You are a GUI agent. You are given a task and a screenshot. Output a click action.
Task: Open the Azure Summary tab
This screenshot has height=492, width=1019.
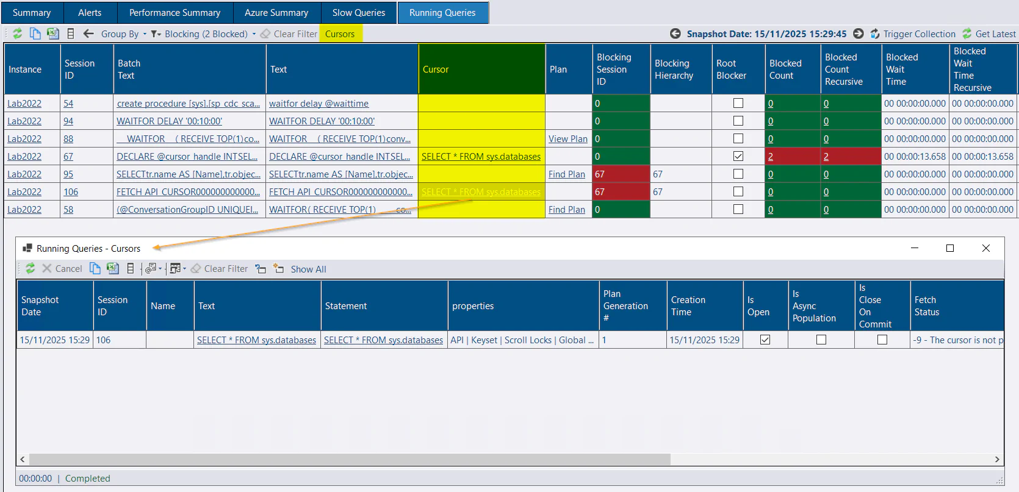coord(276,12)
